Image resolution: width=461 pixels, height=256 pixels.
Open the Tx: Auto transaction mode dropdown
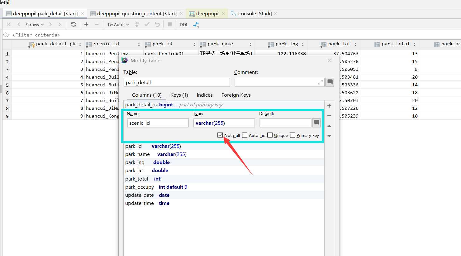point(118,24)
